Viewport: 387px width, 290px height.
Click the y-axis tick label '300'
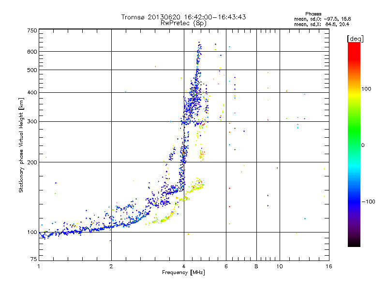pyautogui.click(x=32, y=122)
